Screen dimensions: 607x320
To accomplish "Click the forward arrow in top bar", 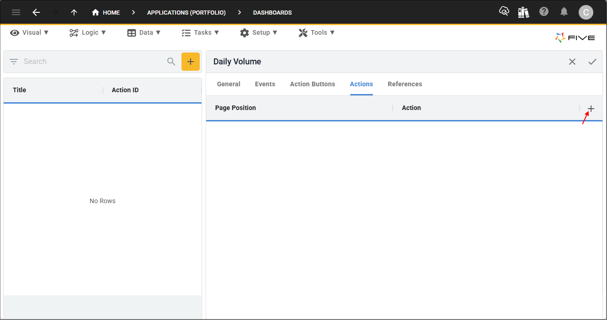I will pos(55,12).
